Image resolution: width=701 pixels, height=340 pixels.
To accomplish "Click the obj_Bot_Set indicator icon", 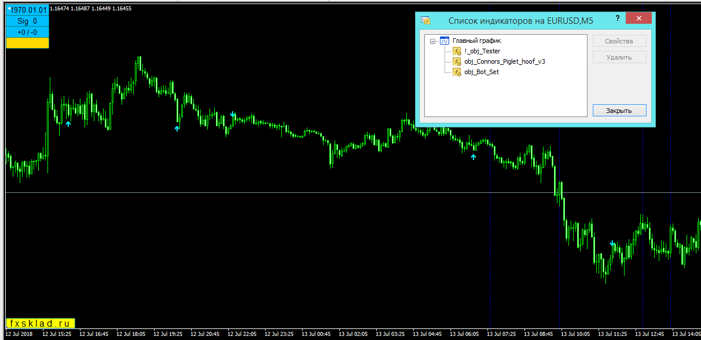I will 457,72.
